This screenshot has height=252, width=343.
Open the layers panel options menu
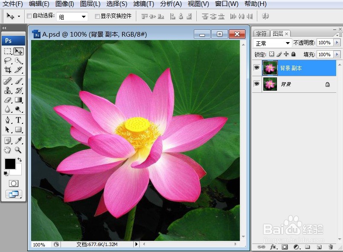coord(339,35)
